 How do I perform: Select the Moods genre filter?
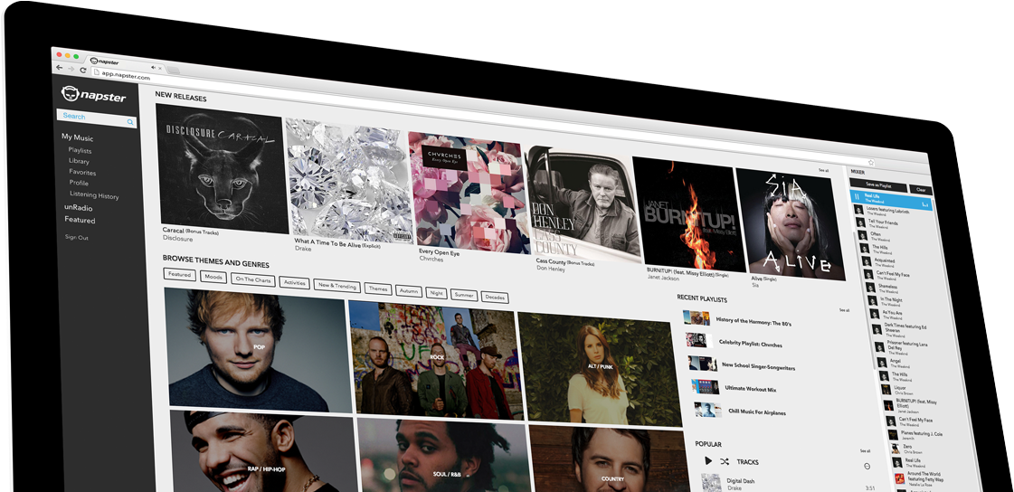213,277
